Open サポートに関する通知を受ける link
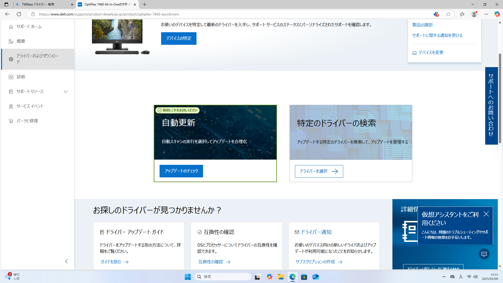 point(438,35)
